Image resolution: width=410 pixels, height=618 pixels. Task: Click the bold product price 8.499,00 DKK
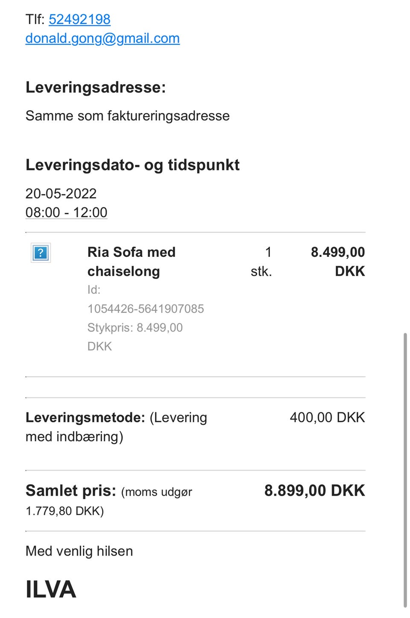click(x=338, y=261)
